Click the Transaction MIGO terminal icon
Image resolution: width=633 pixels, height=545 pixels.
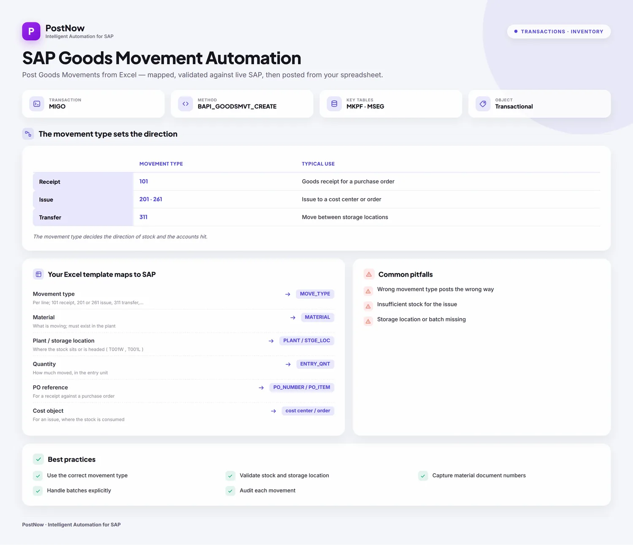coord(37,104)
